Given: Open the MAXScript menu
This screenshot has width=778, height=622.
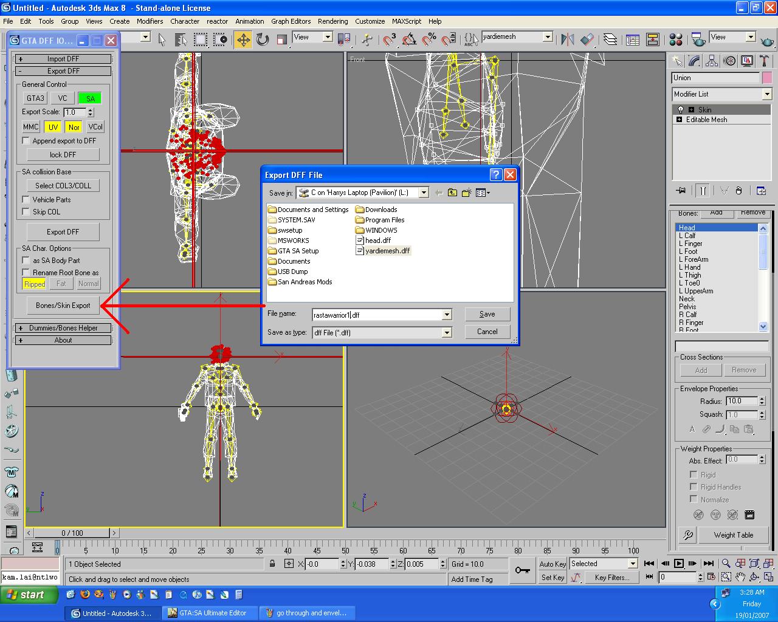Looking at the screenshot, I should tap(407, 21).
